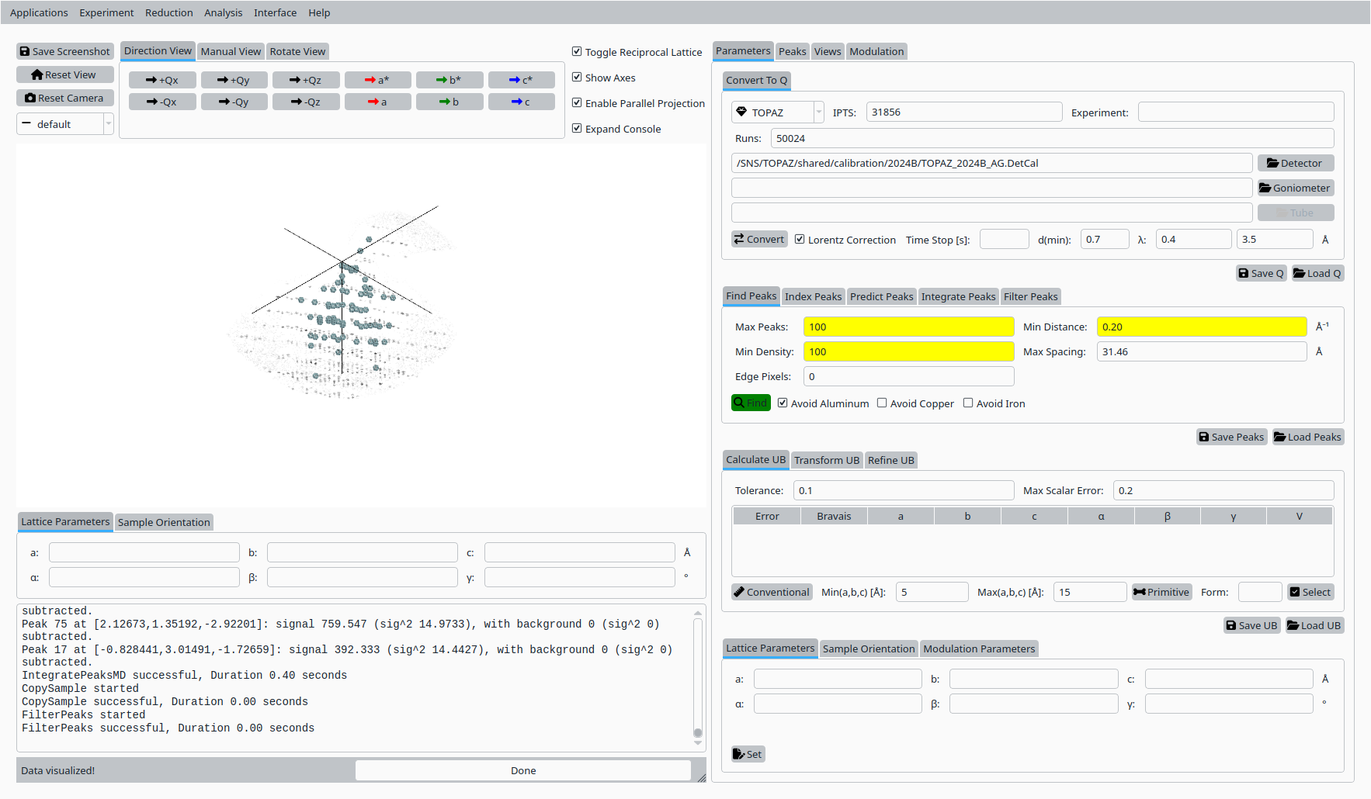Viewport: 1371px width, 799px height.
Task: Click the Save Screenshot button
Action: point(65,51)
